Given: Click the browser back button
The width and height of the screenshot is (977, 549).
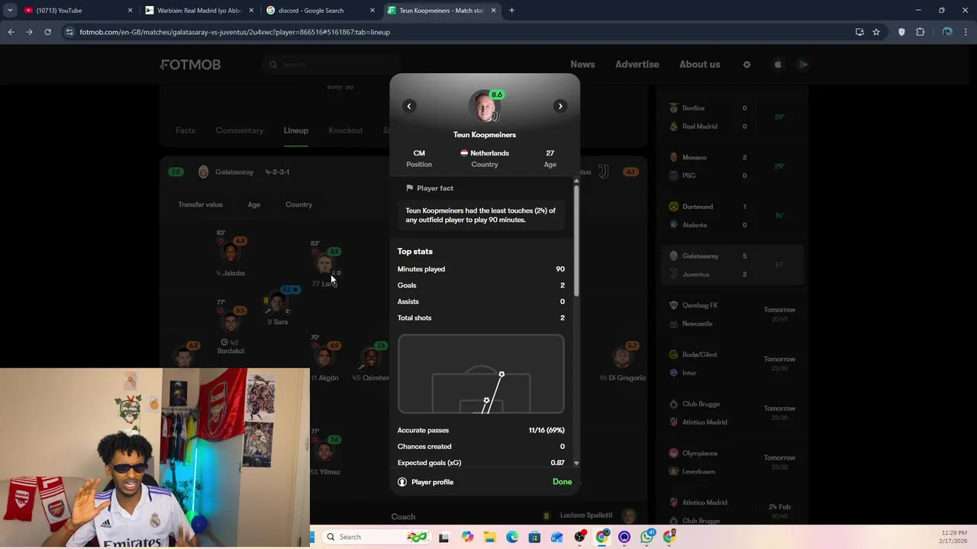Looking at the screenshot, I should tap(11, 32).
